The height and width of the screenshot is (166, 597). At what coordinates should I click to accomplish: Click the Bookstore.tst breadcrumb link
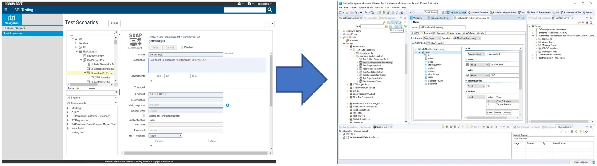click(173, 37)
